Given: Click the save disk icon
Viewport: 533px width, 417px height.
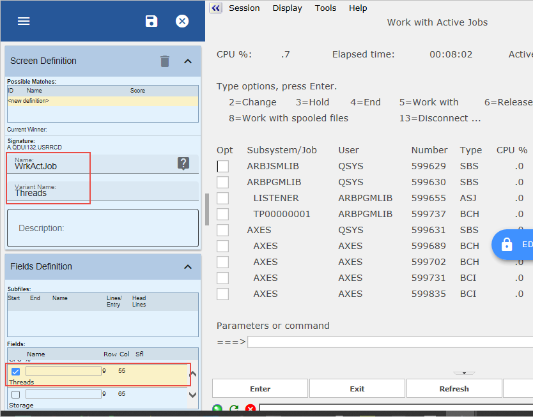Looking at the screenshot, I should coord(151,21).
